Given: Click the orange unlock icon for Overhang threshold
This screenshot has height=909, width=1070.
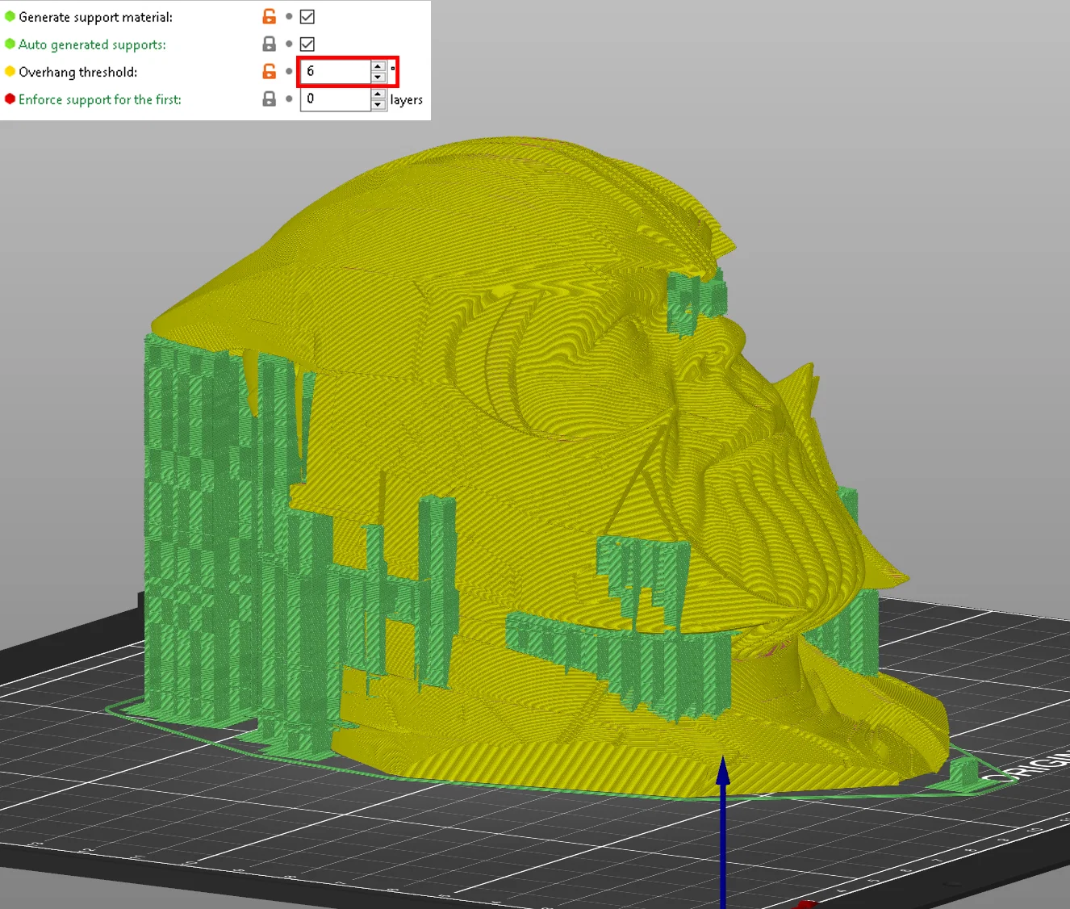Looking at the screenshot, I should tap(270, 71).
